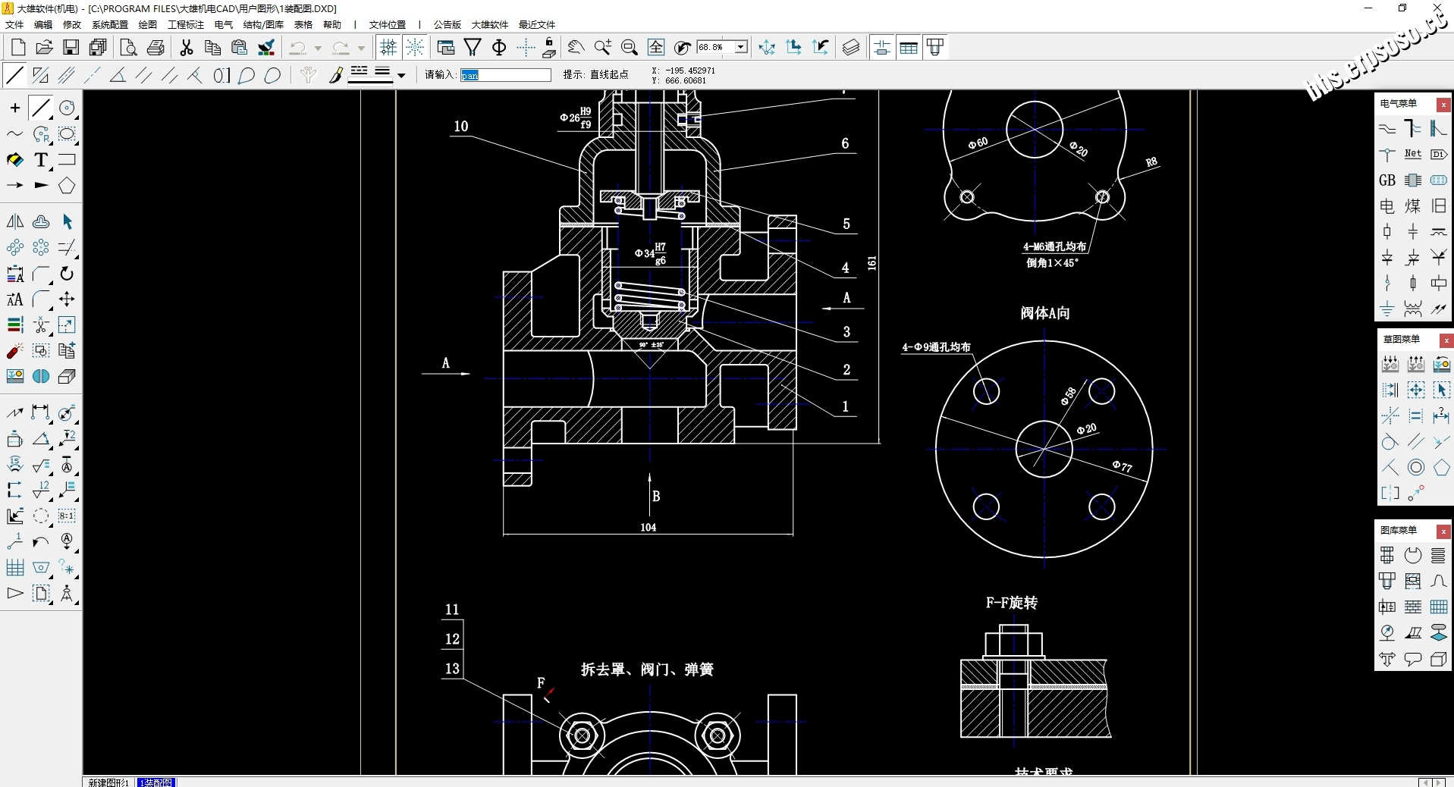This screenshot has width=1454, height=787.
Task: Click the GB icon in 电气菜单
Action: pyautogui.click(x=1387, y=180)
